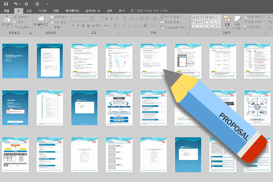Click the Start From Beginning slideshow icon

(x=37, y=4)
